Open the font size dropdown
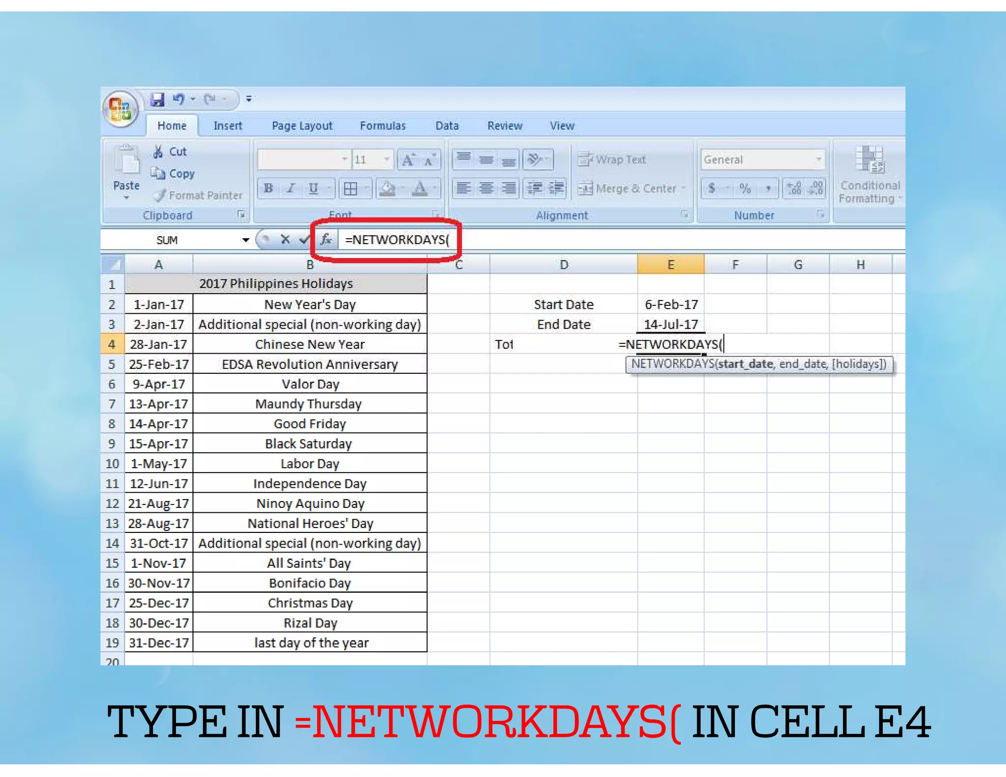 pyautogui.click(x=387, y=160)
